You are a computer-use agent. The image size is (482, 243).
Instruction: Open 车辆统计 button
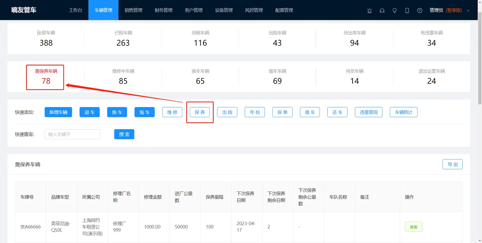(x=404, y=112)
